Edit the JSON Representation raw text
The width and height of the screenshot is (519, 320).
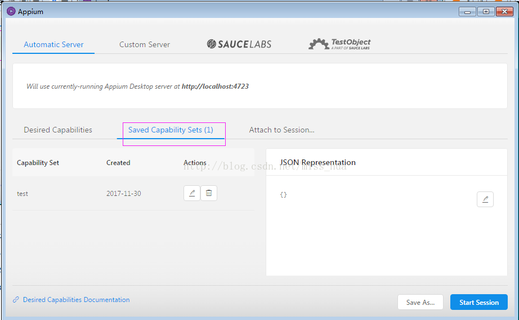click(485, 199)
